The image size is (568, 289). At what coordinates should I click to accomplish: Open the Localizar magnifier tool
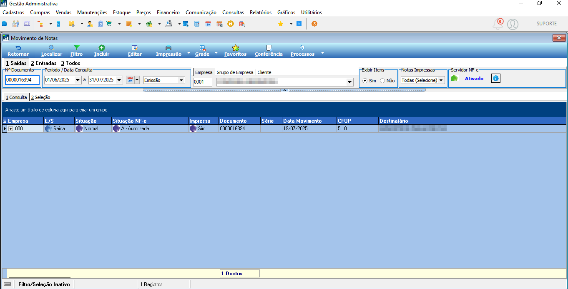pos(52,48)
